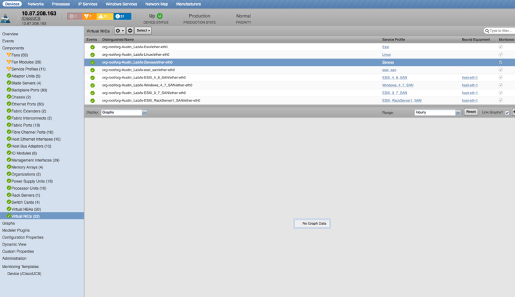This screenshot has width=515, height=297.
Task: Click warning icon next to Service Profiles (11)
Action: (x=9, y=69)
